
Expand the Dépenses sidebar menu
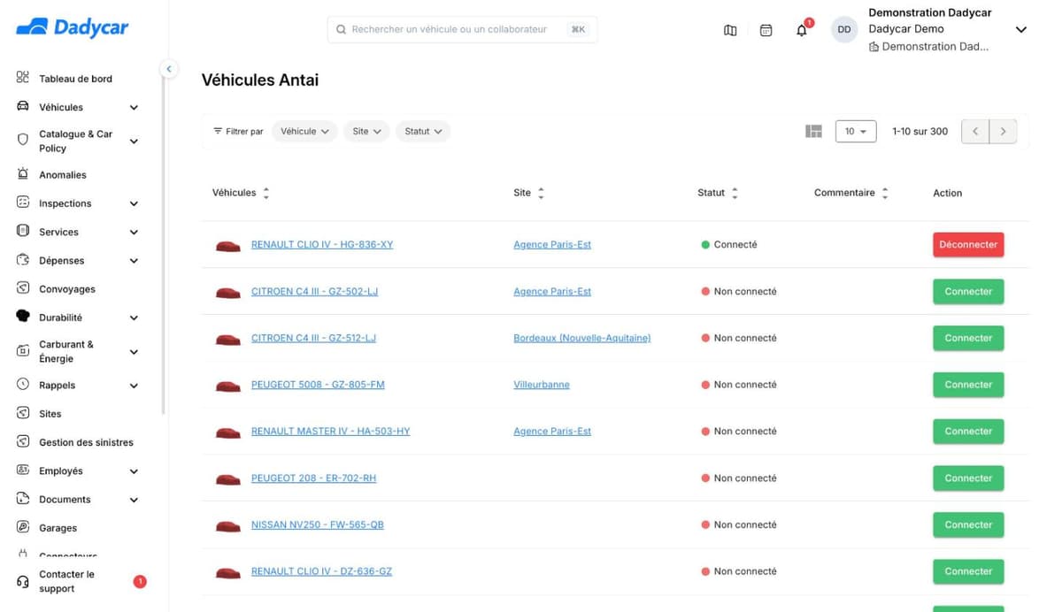[134, 261]
